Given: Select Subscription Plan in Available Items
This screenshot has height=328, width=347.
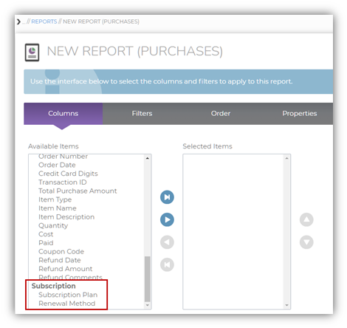Looking at the screenshot, I should [68, 295].
